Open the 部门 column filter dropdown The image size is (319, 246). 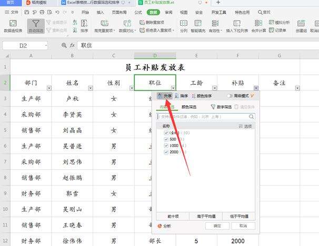[49, 88]
